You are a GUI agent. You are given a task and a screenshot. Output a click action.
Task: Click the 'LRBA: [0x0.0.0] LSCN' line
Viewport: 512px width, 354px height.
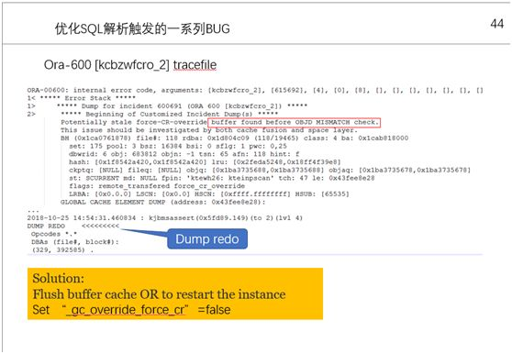209,194
